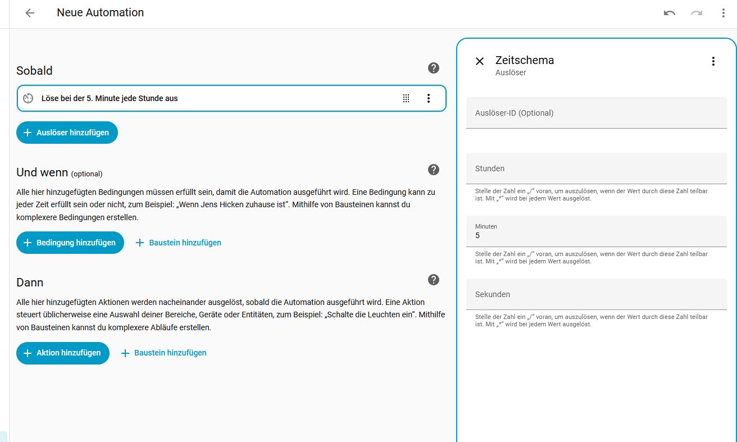Click the drag handle on the trigger row
The width and height of the screenshot is (737, 442).
coord(406,98)
